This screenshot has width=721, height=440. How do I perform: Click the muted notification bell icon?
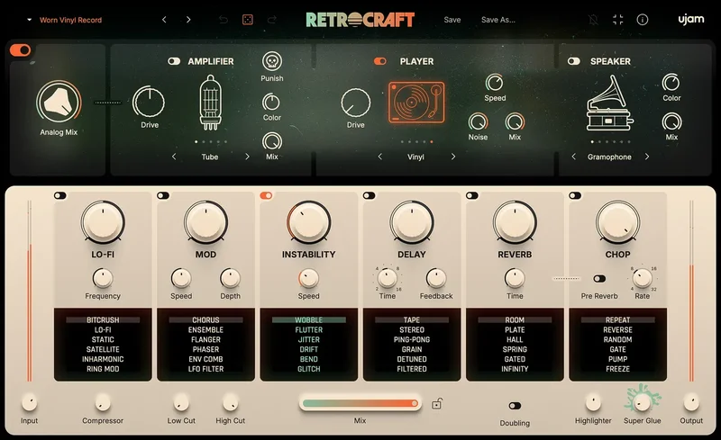pyautogui.click(x=593, y=20)
